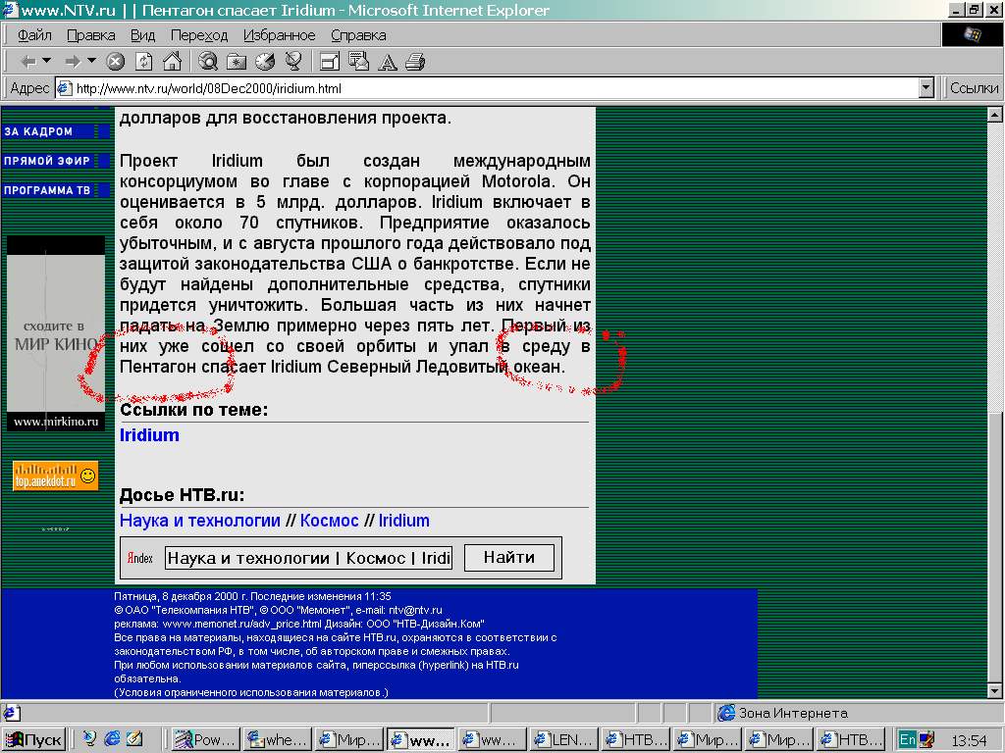Open the Favorites folder button
Screen dimensions: 1005x753
(x=237, y=62)
